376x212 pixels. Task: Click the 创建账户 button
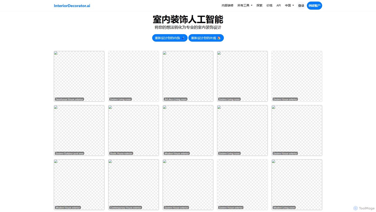click(x=314, y=6)
